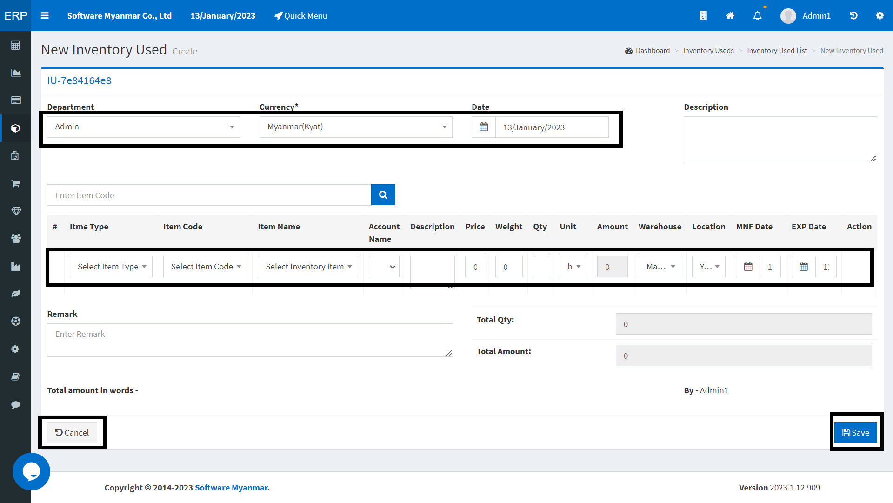Open the Warehouse dropdown
The width and height of the screenshot is (893, 503).
(x=660, y=267)
